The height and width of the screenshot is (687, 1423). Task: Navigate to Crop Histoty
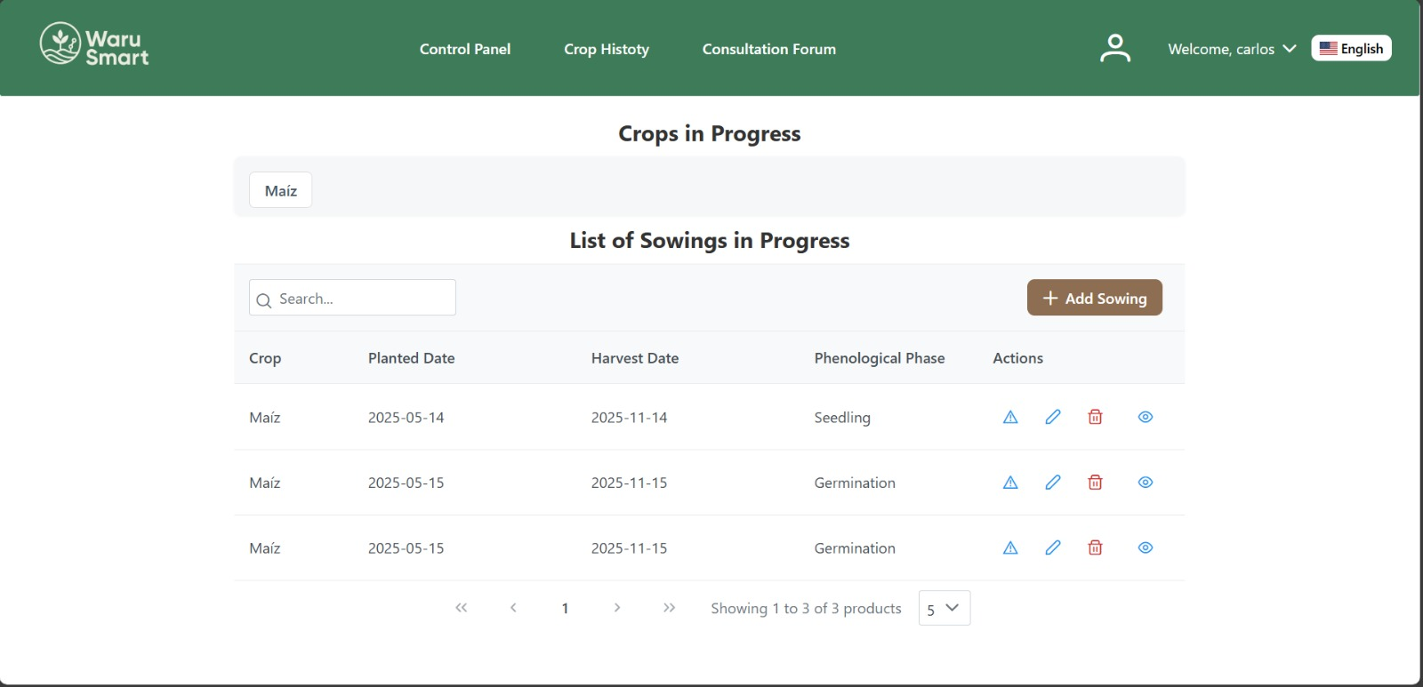click(x=607, y=49)
